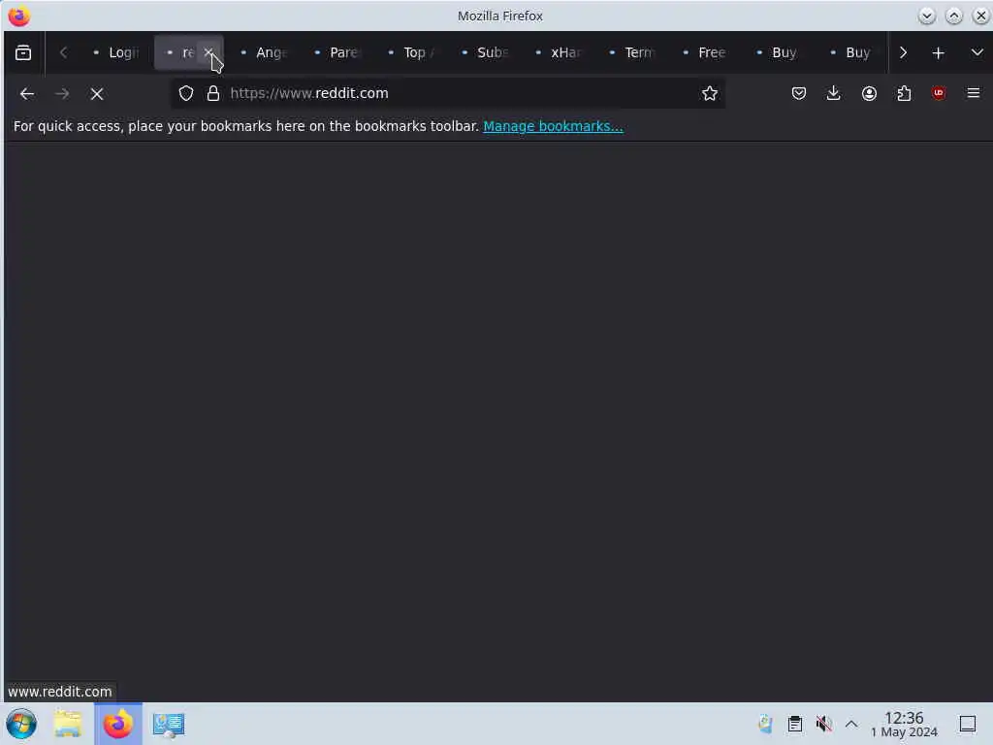
Task: Go forward with the forward arrow
Action: click(x=62, y=94)
